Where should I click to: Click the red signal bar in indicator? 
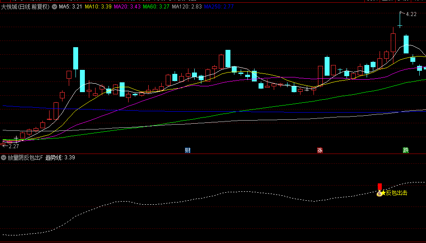tap(380, 186)
